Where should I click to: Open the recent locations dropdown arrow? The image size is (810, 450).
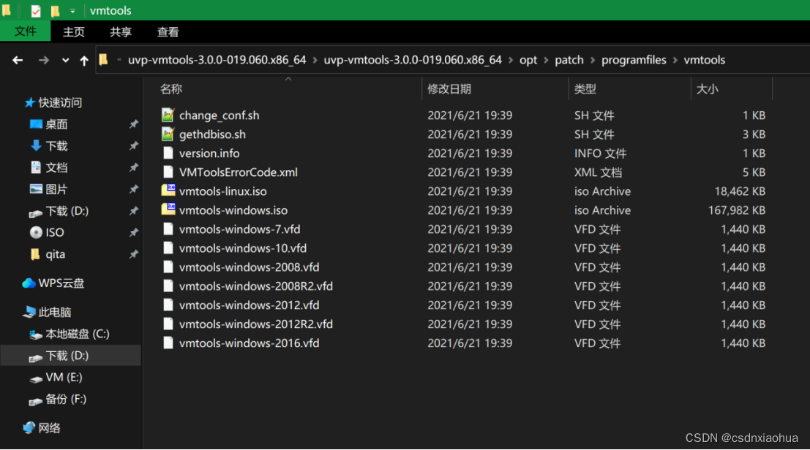(x=65, y=59)
